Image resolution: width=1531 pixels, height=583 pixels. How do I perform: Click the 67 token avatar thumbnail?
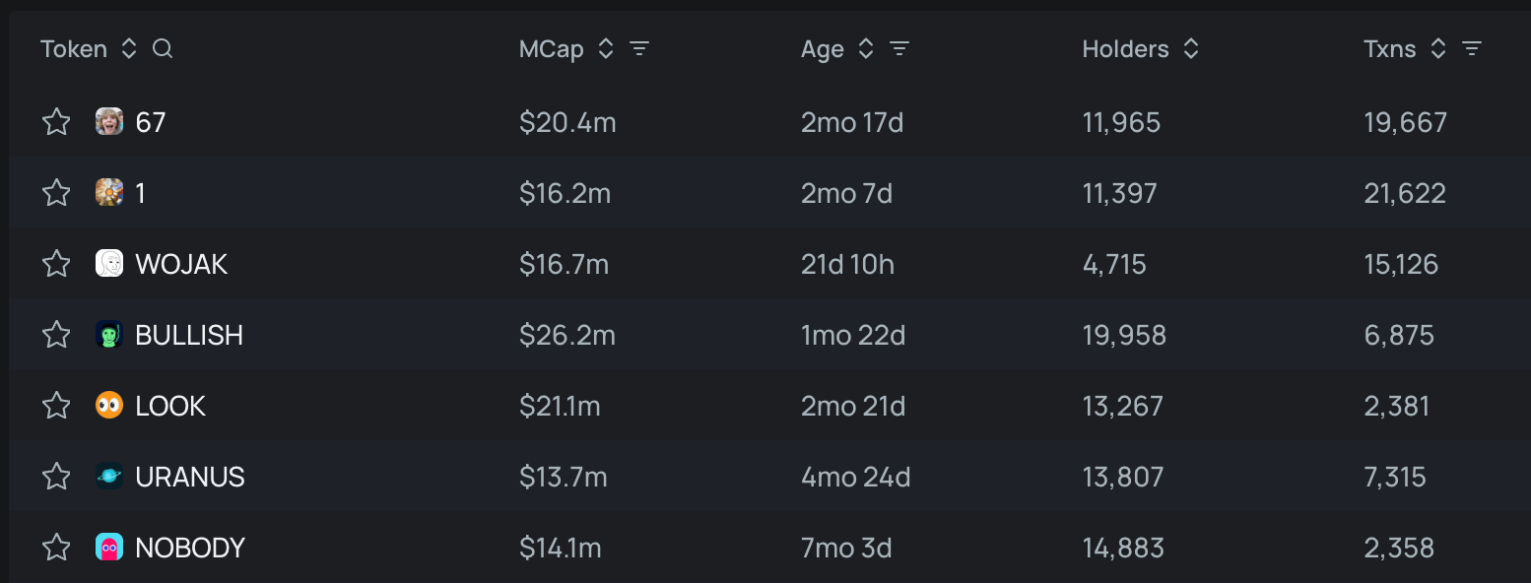[109, 122]
